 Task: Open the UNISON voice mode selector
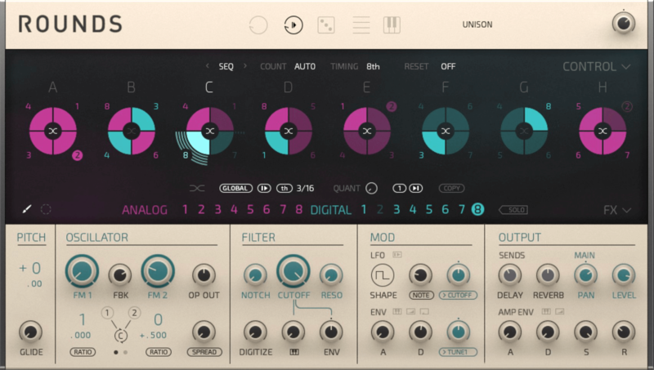pos(477,25)
